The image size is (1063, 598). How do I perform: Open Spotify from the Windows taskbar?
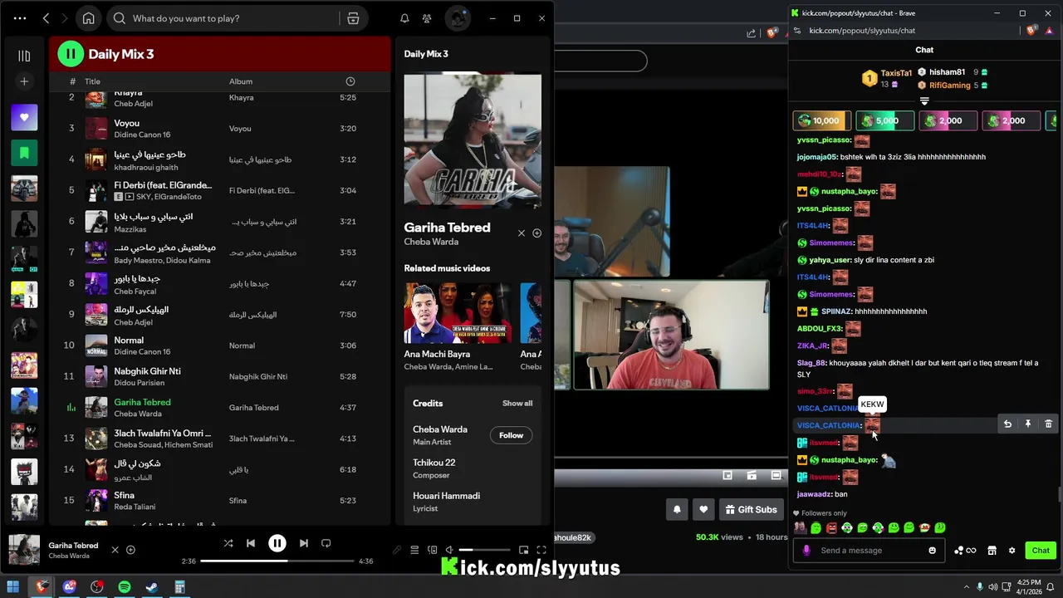(125, 587)
